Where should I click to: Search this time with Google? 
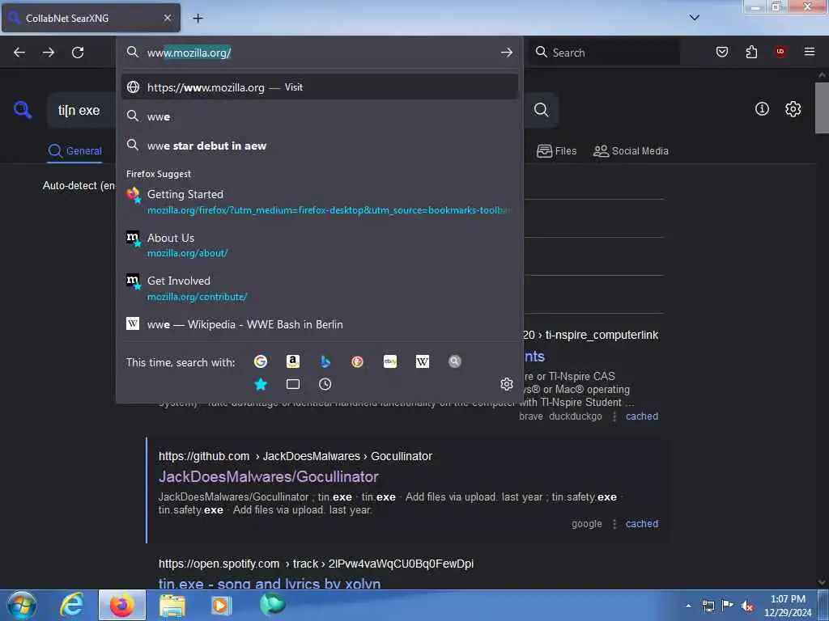[261, 361]
